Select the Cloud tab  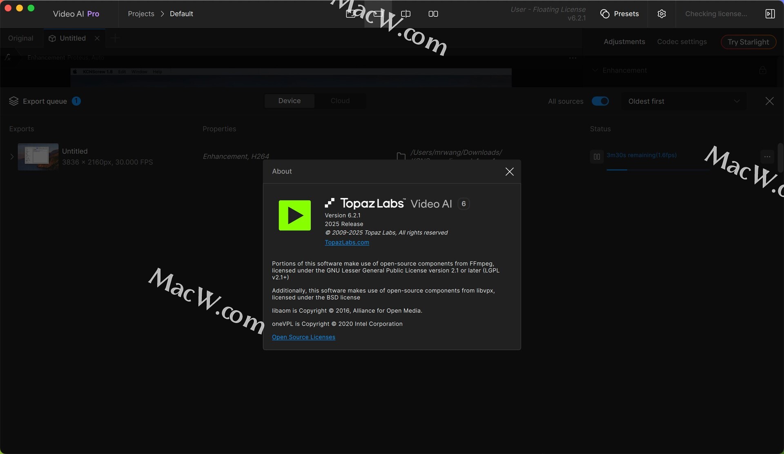point(340,101)
